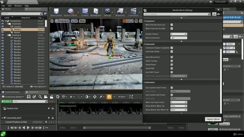Click the Sequencer play reverse button
This screenshot has height=137, width=244.
click(x=24, y=128)
